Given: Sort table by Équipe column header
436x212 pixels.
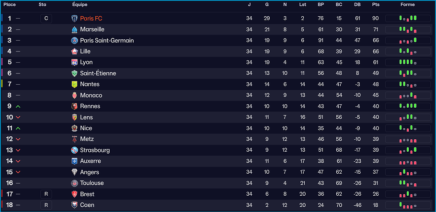Looking at the screenshot, I should (80, 5).
